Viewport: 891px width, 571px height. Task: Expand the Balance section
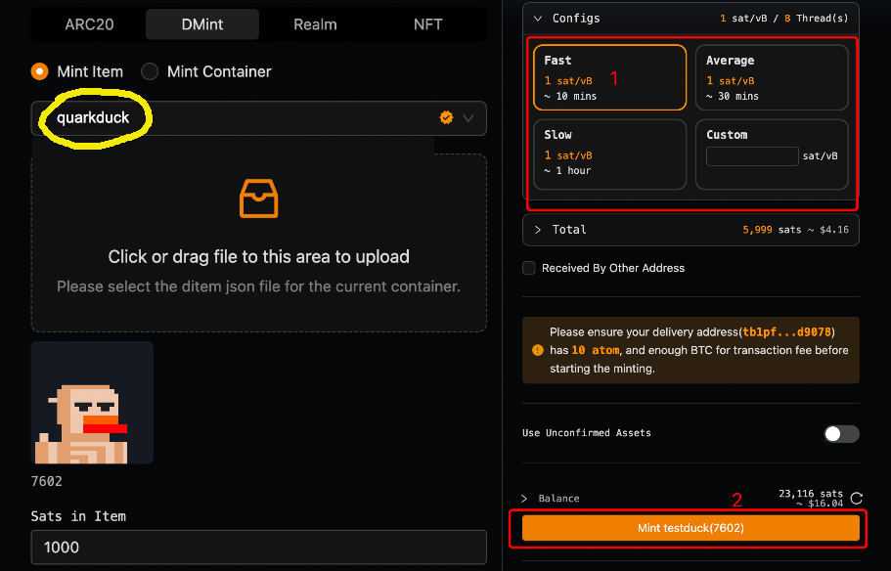[525, 499]
